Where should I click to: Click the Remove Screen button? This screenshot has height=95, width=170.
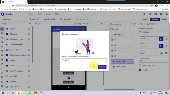click(x=82, y=19)
